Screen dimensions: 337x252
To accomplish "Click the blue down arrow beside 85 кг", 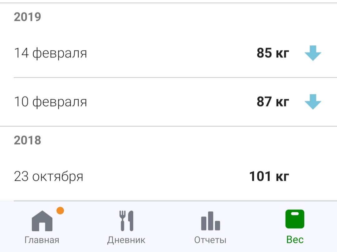I will 313,53.
